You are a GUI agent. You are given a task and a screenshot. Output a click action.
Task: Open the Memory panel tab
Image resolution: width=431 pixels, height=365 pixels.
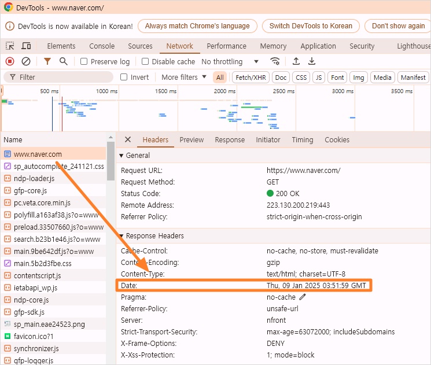(273, 46)
